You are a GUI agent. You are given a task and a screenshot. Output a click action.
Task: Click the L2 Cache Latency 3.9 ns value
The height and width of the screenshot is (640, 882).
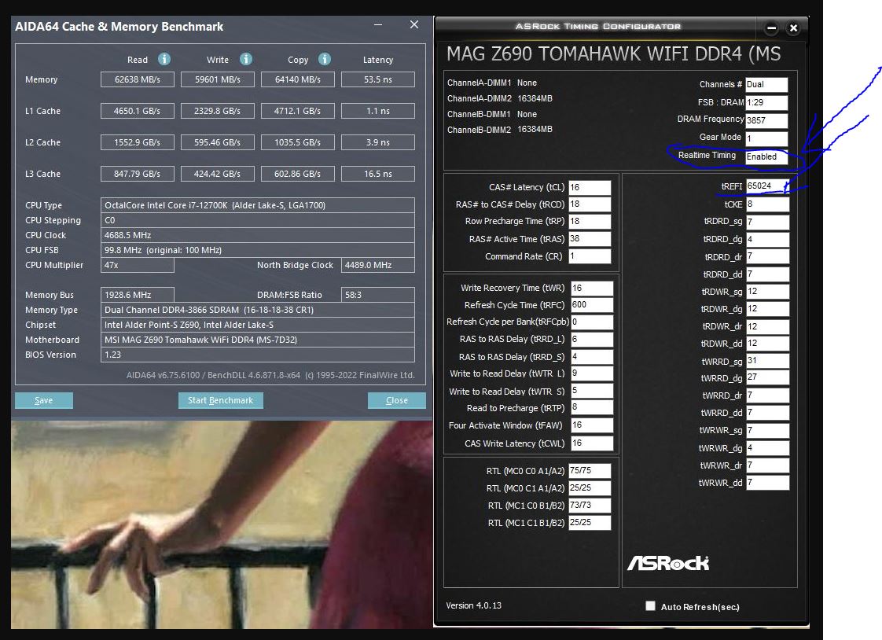coord(378,142)
